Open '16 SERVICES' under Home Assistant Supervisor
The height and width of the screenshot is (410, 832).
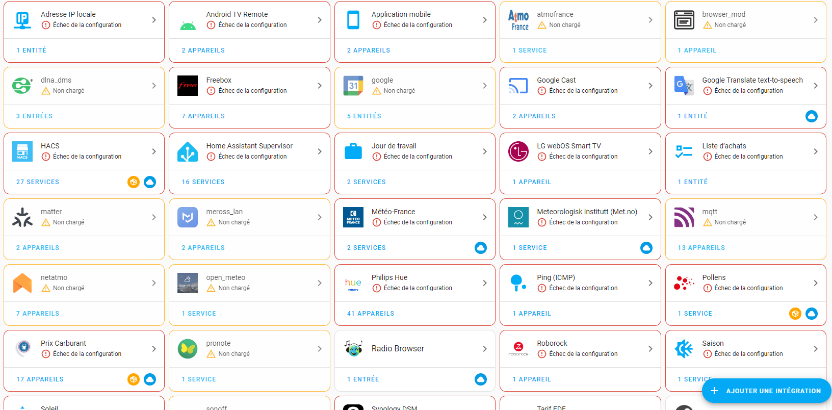click(203, 182)
